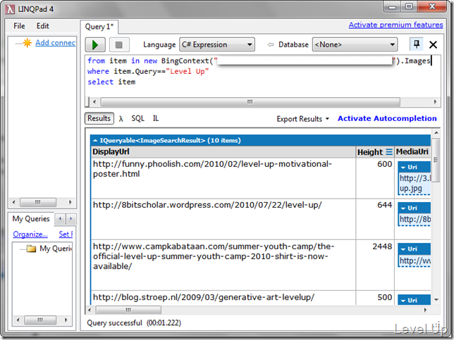Click the right tab scroll arrow near My Queries
The image size is (454, 340).
coord(71,219)
